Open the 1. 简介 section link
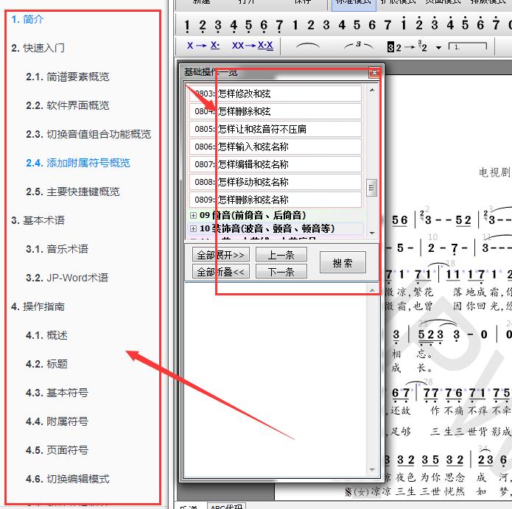This screenshot has height=509, width=512. tap(27, 19)
